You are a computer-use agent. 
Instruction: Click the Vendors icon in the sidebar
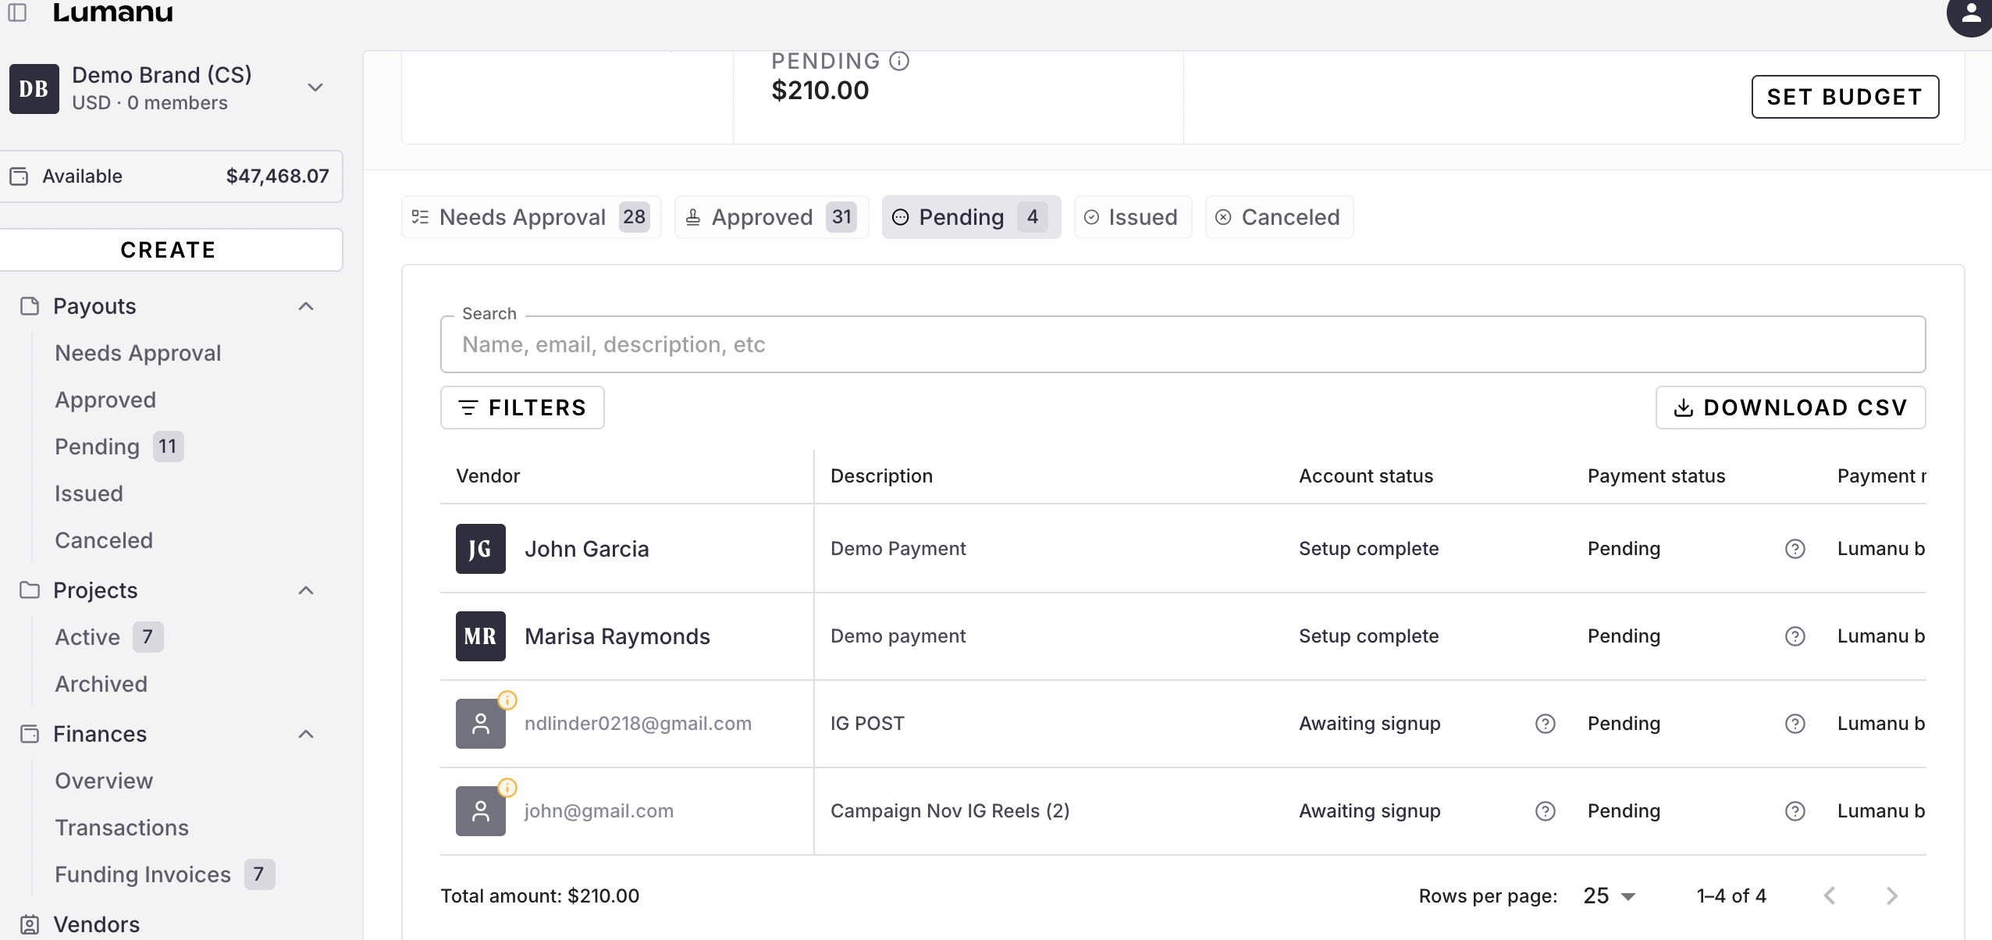click(30, 924)
